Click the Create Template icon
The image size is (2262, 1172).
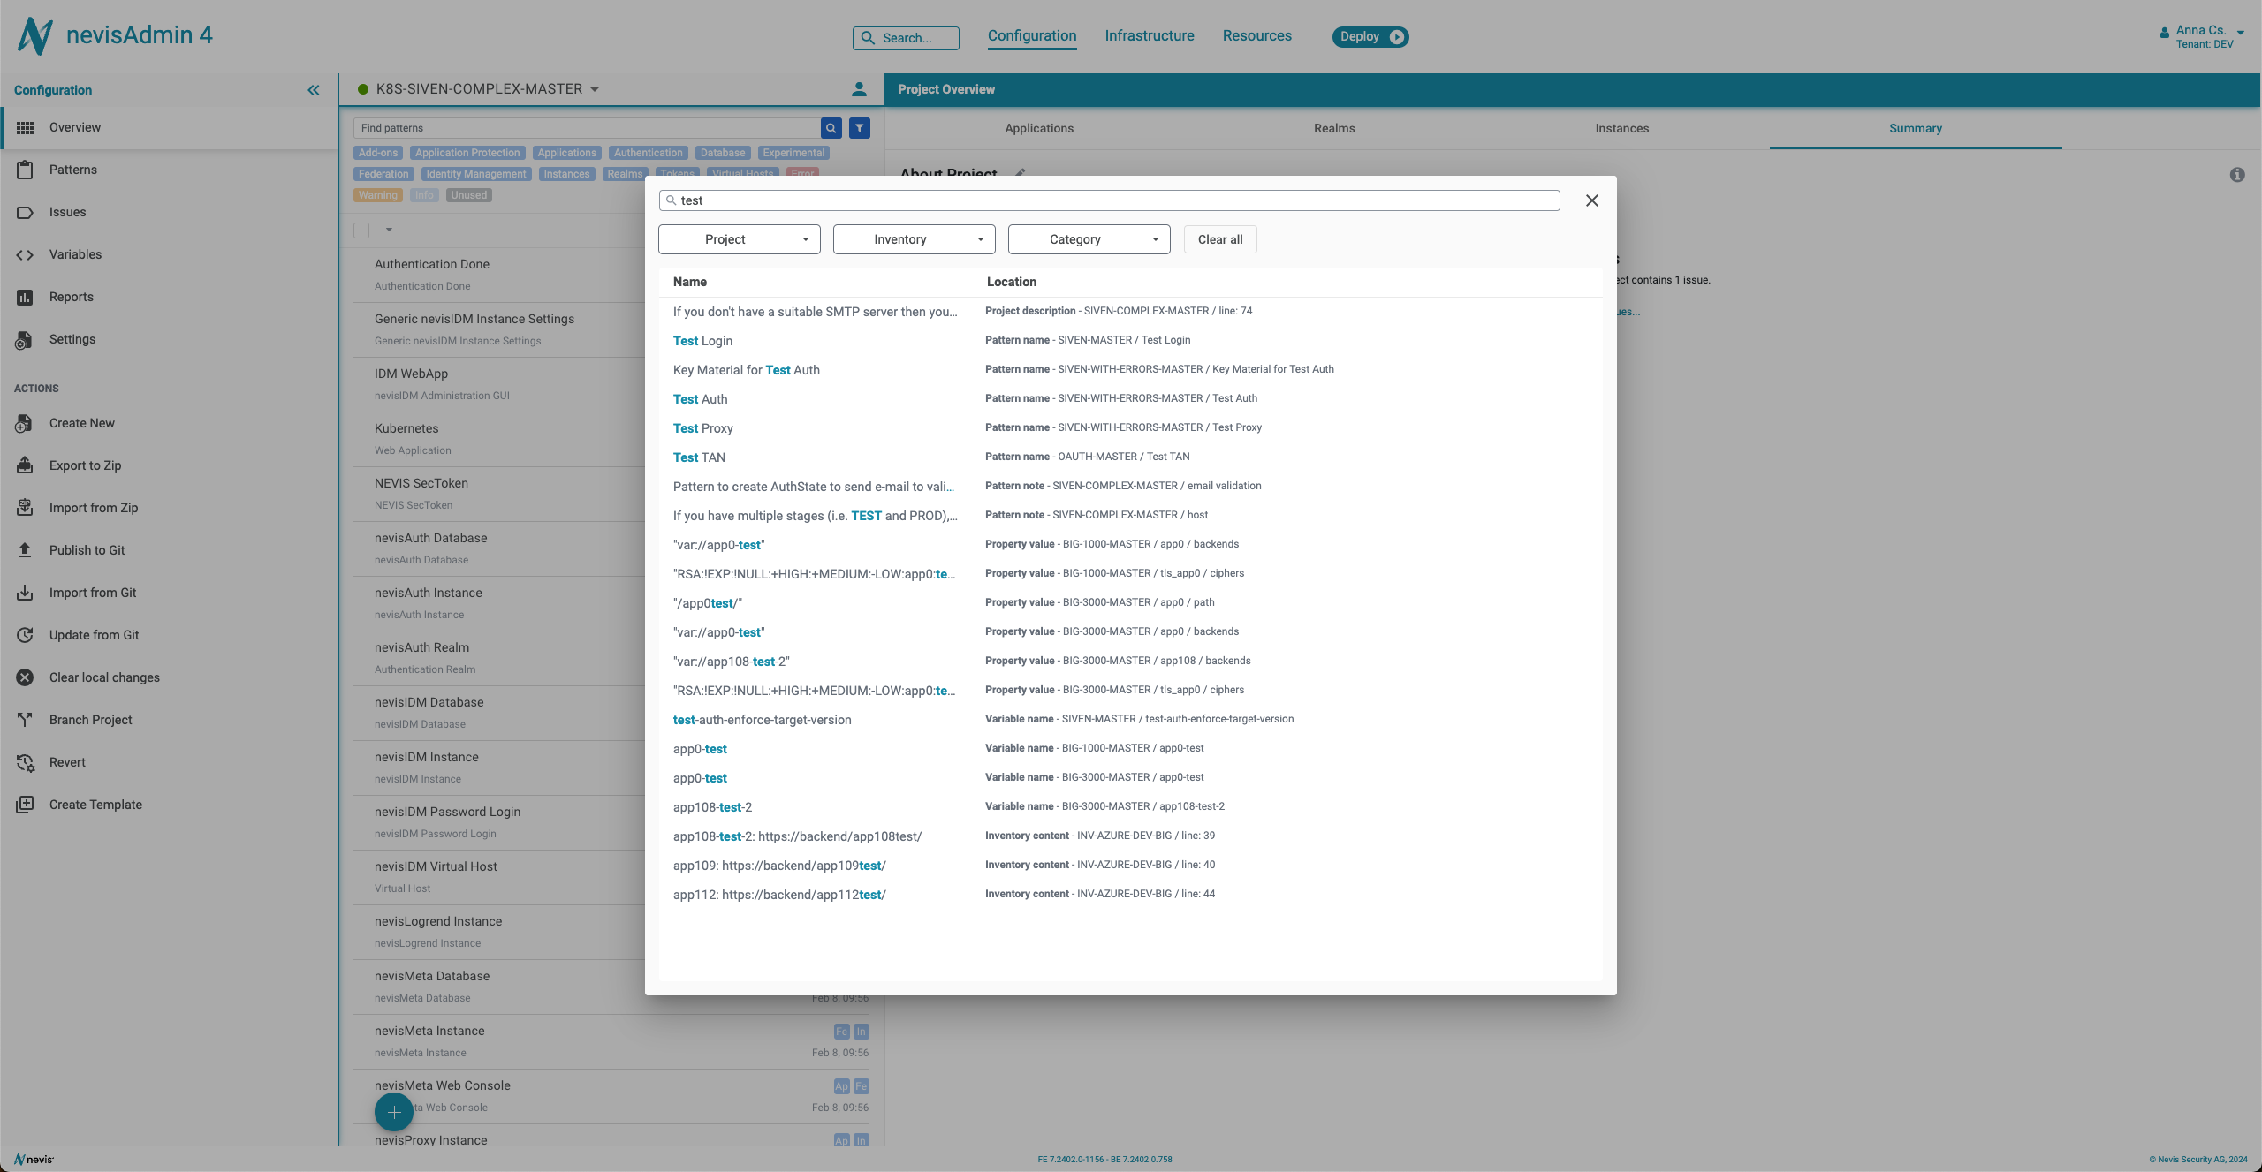(x=25, y=805)
